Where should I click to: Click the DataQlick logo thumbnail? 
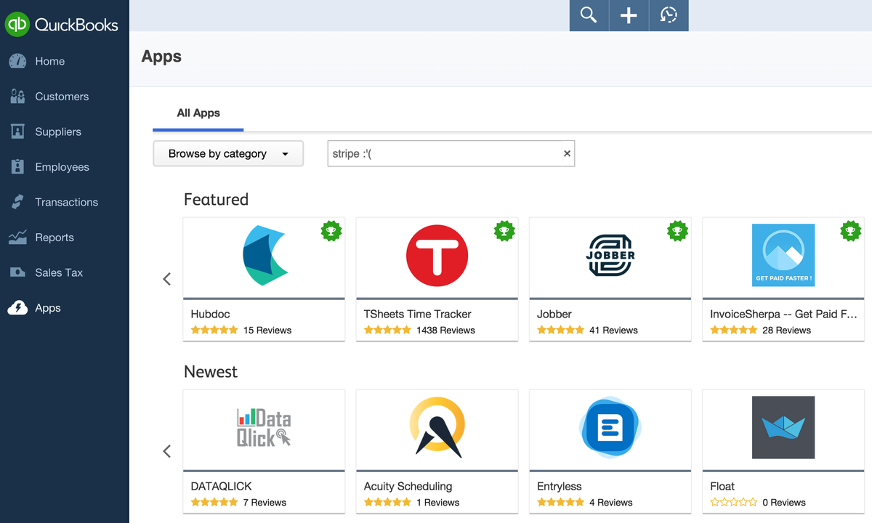(264, 427)
